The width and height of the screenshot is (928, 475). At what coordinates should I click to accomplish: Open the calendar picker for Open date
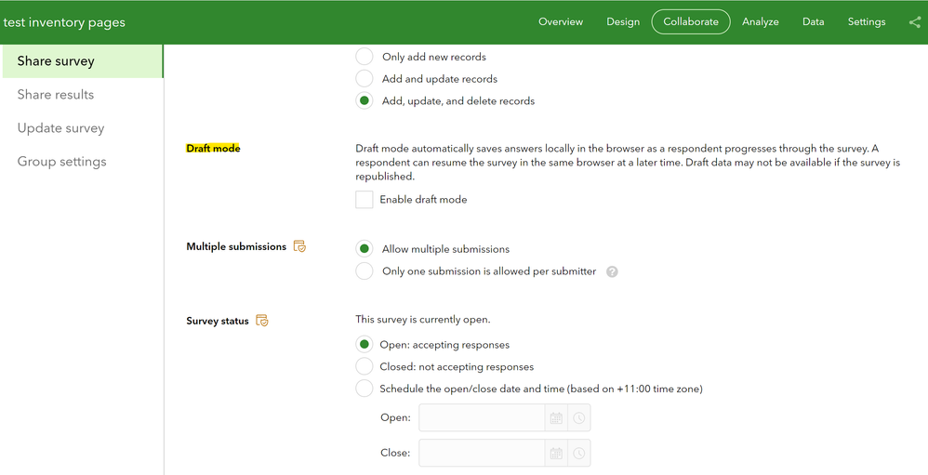556,418
